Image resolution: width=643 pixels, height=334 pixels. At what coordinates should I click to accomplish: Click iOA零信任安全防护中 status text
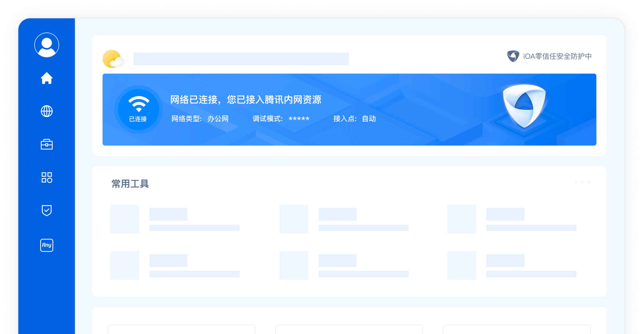point(557,56)
